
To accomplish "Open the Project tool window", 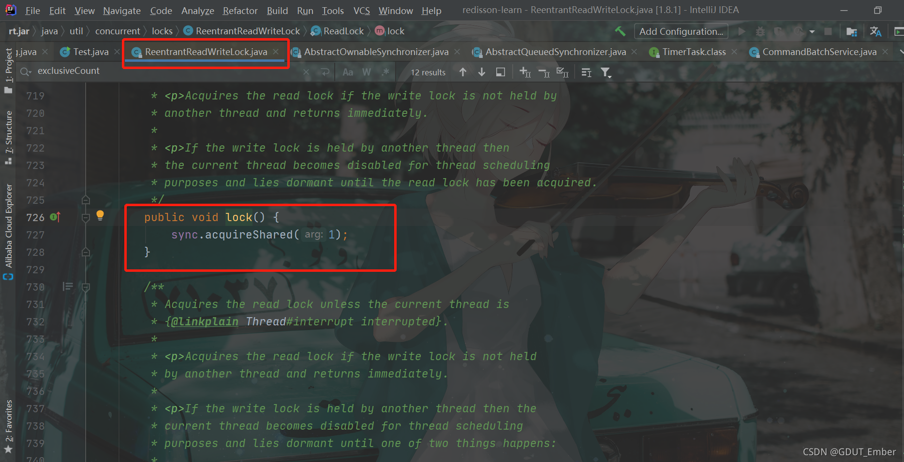I will [x=8, y=70].
